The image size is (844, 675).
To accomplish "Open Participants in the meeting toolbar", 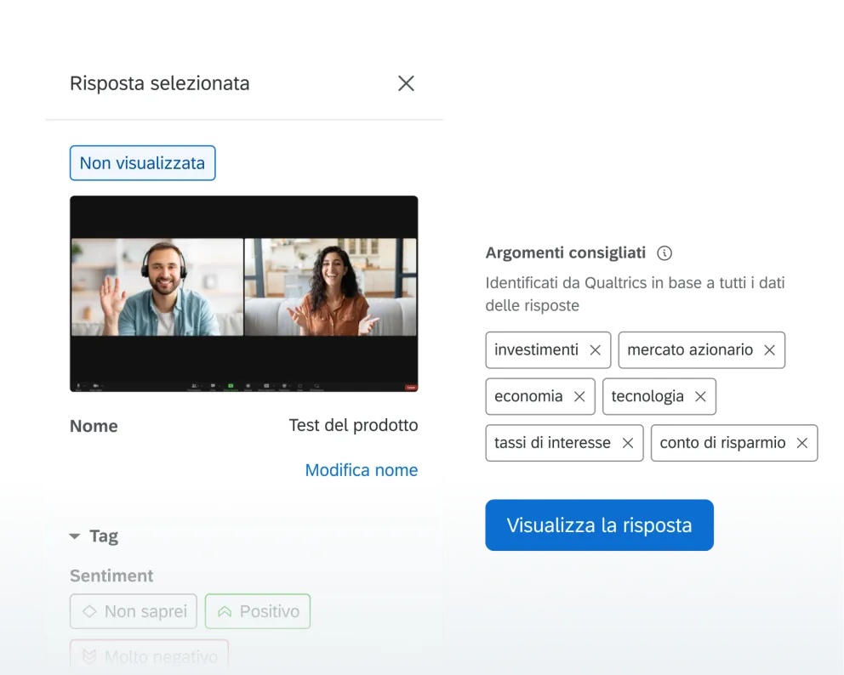I will tap(194, 385).
